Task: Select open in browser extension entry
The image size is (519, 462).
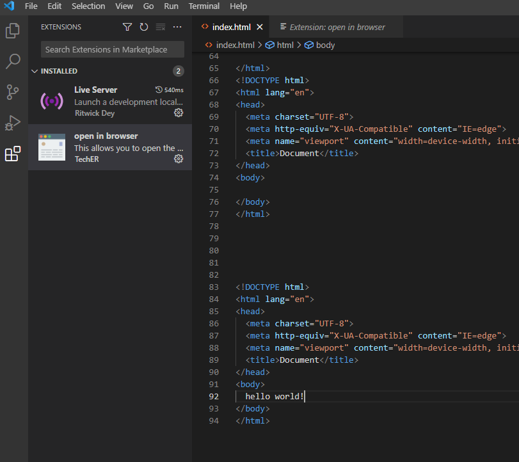Action: pos(110,147)
